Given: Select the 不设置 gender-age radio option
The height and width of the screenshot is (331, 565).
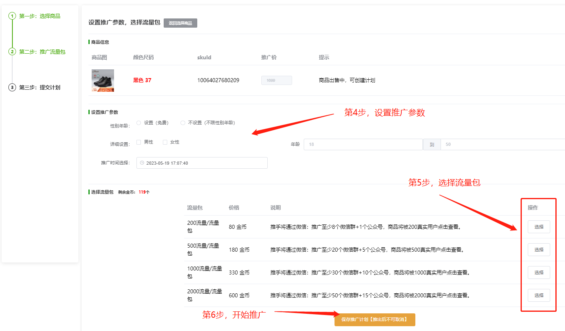Looking at the screenshot, I should tap(183, 123).
